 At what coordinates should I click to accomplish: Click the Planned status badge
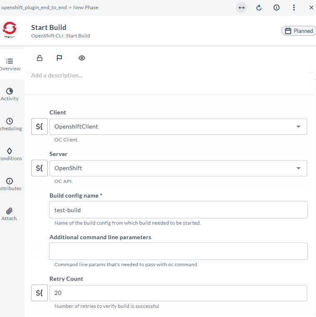coord(299,31)
